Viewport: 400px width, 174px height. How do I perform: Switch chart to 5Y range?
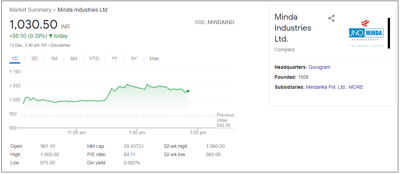(134, 58)
